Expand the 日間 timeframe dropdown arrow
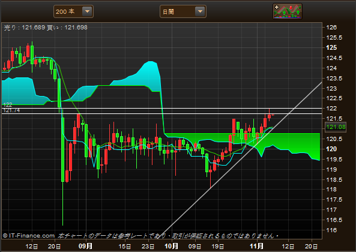This screenshot has width=356, height=252. click(x=200, y=11)
